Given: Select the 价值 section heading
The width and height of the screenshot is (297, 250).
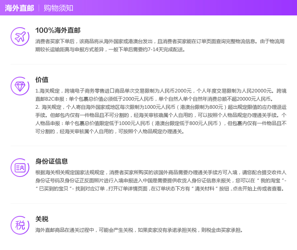Looking at the screenshot, I should coord(41,80).
